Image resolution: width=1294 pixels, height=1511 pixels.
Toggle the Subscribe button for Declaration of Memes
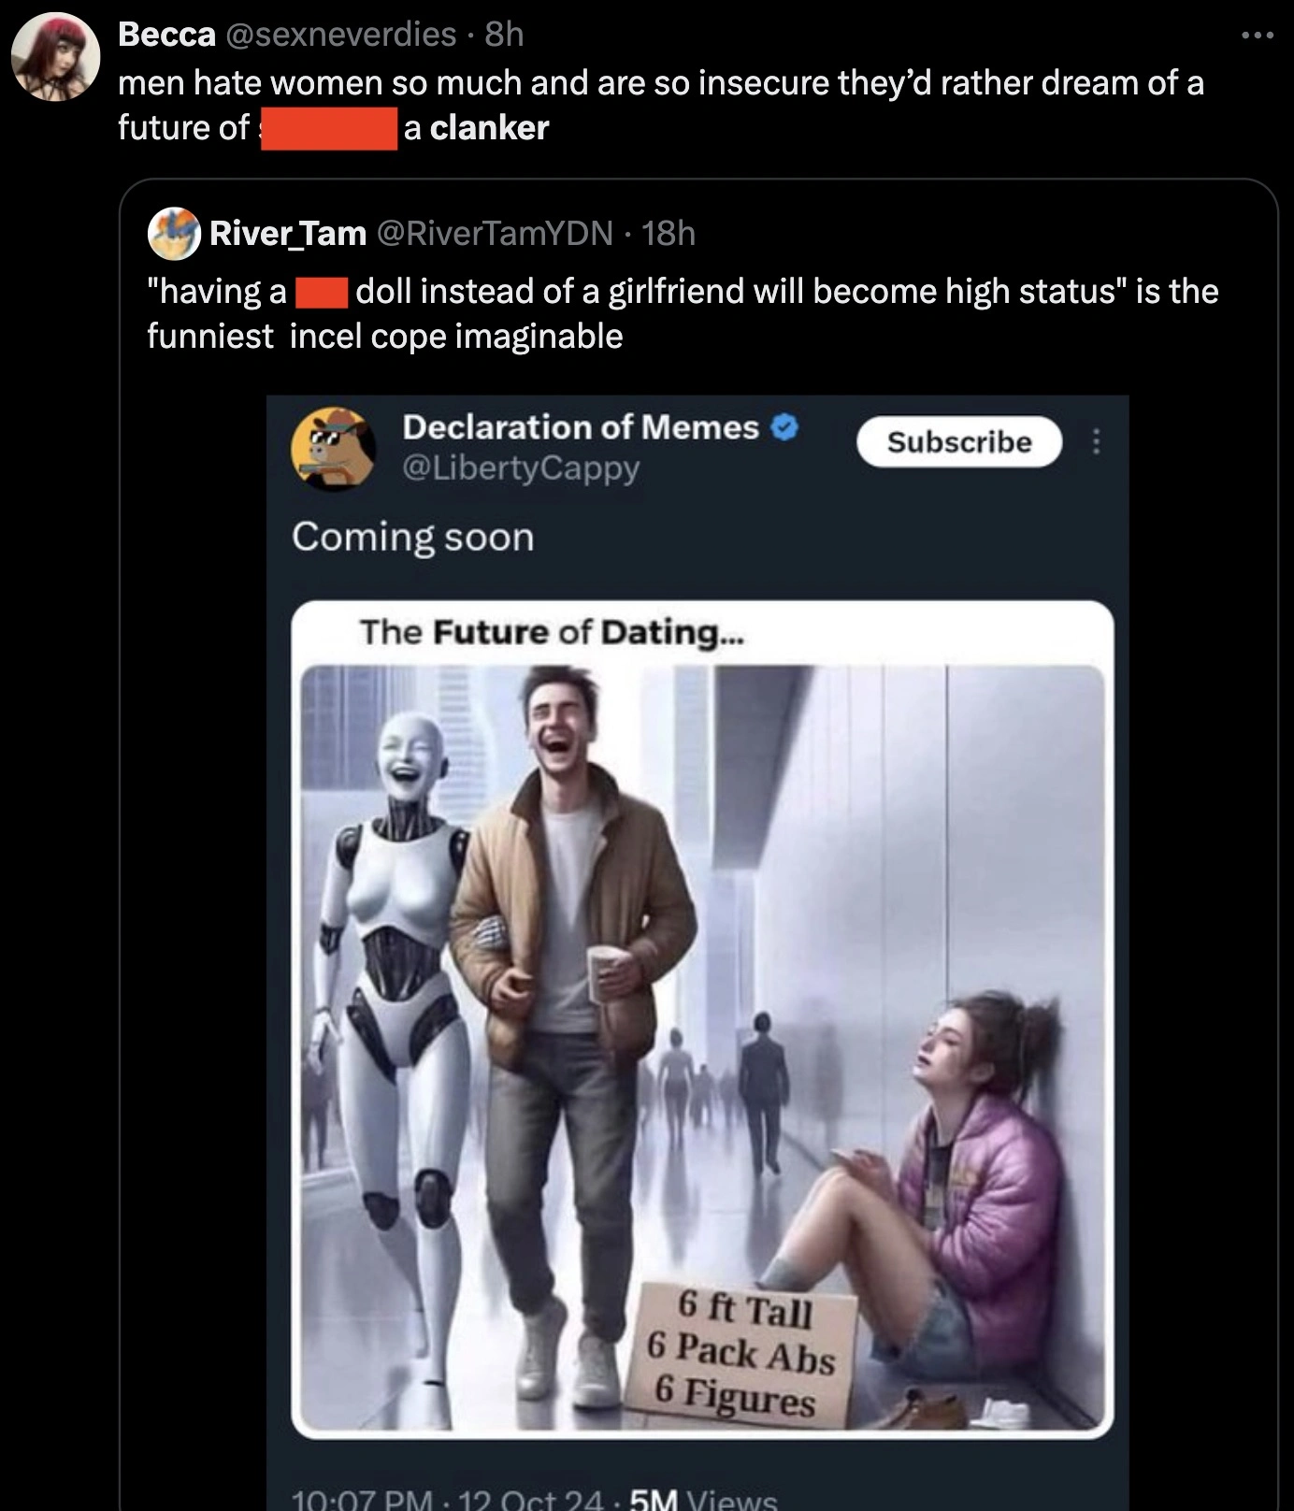pyautogui.click(x=959, y=442)
